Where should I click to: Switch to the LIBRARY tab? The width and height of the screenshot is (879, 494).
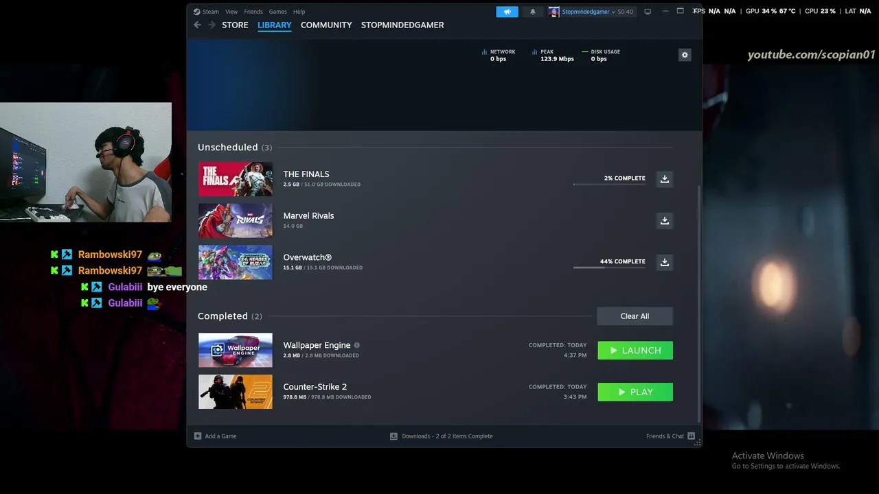click(275, 25)
